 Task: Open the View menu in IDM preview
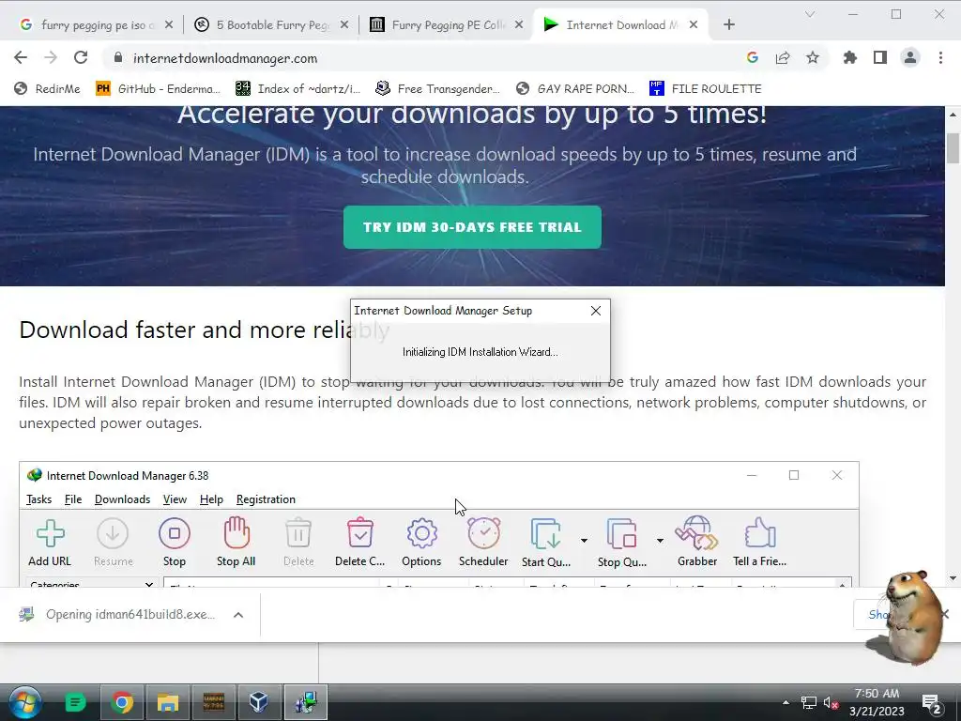pyautogui.click(x=175, y=499)
